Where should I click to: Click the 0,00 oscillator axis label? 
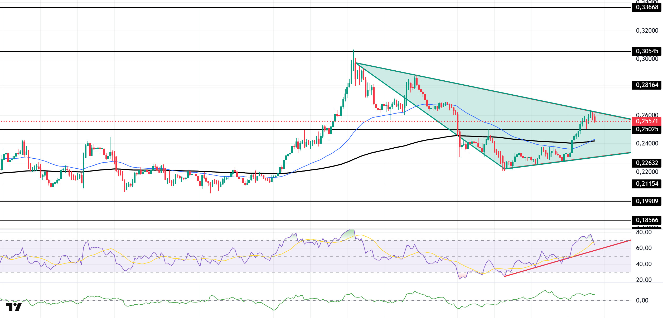[642, 300]
